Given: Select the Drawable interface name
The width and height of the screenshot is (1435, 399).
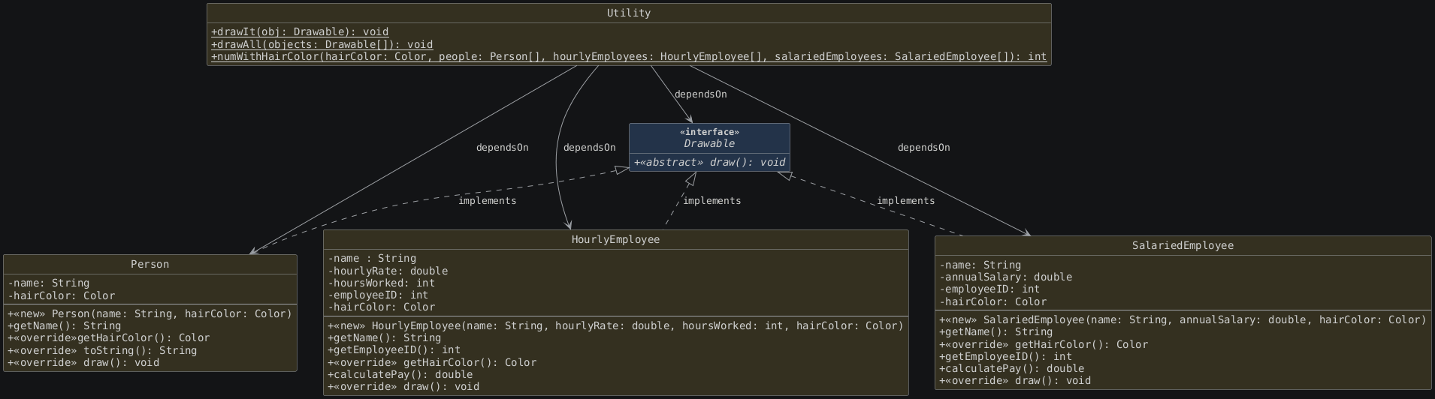Looking at the screenshot, I should coord(709,144).
